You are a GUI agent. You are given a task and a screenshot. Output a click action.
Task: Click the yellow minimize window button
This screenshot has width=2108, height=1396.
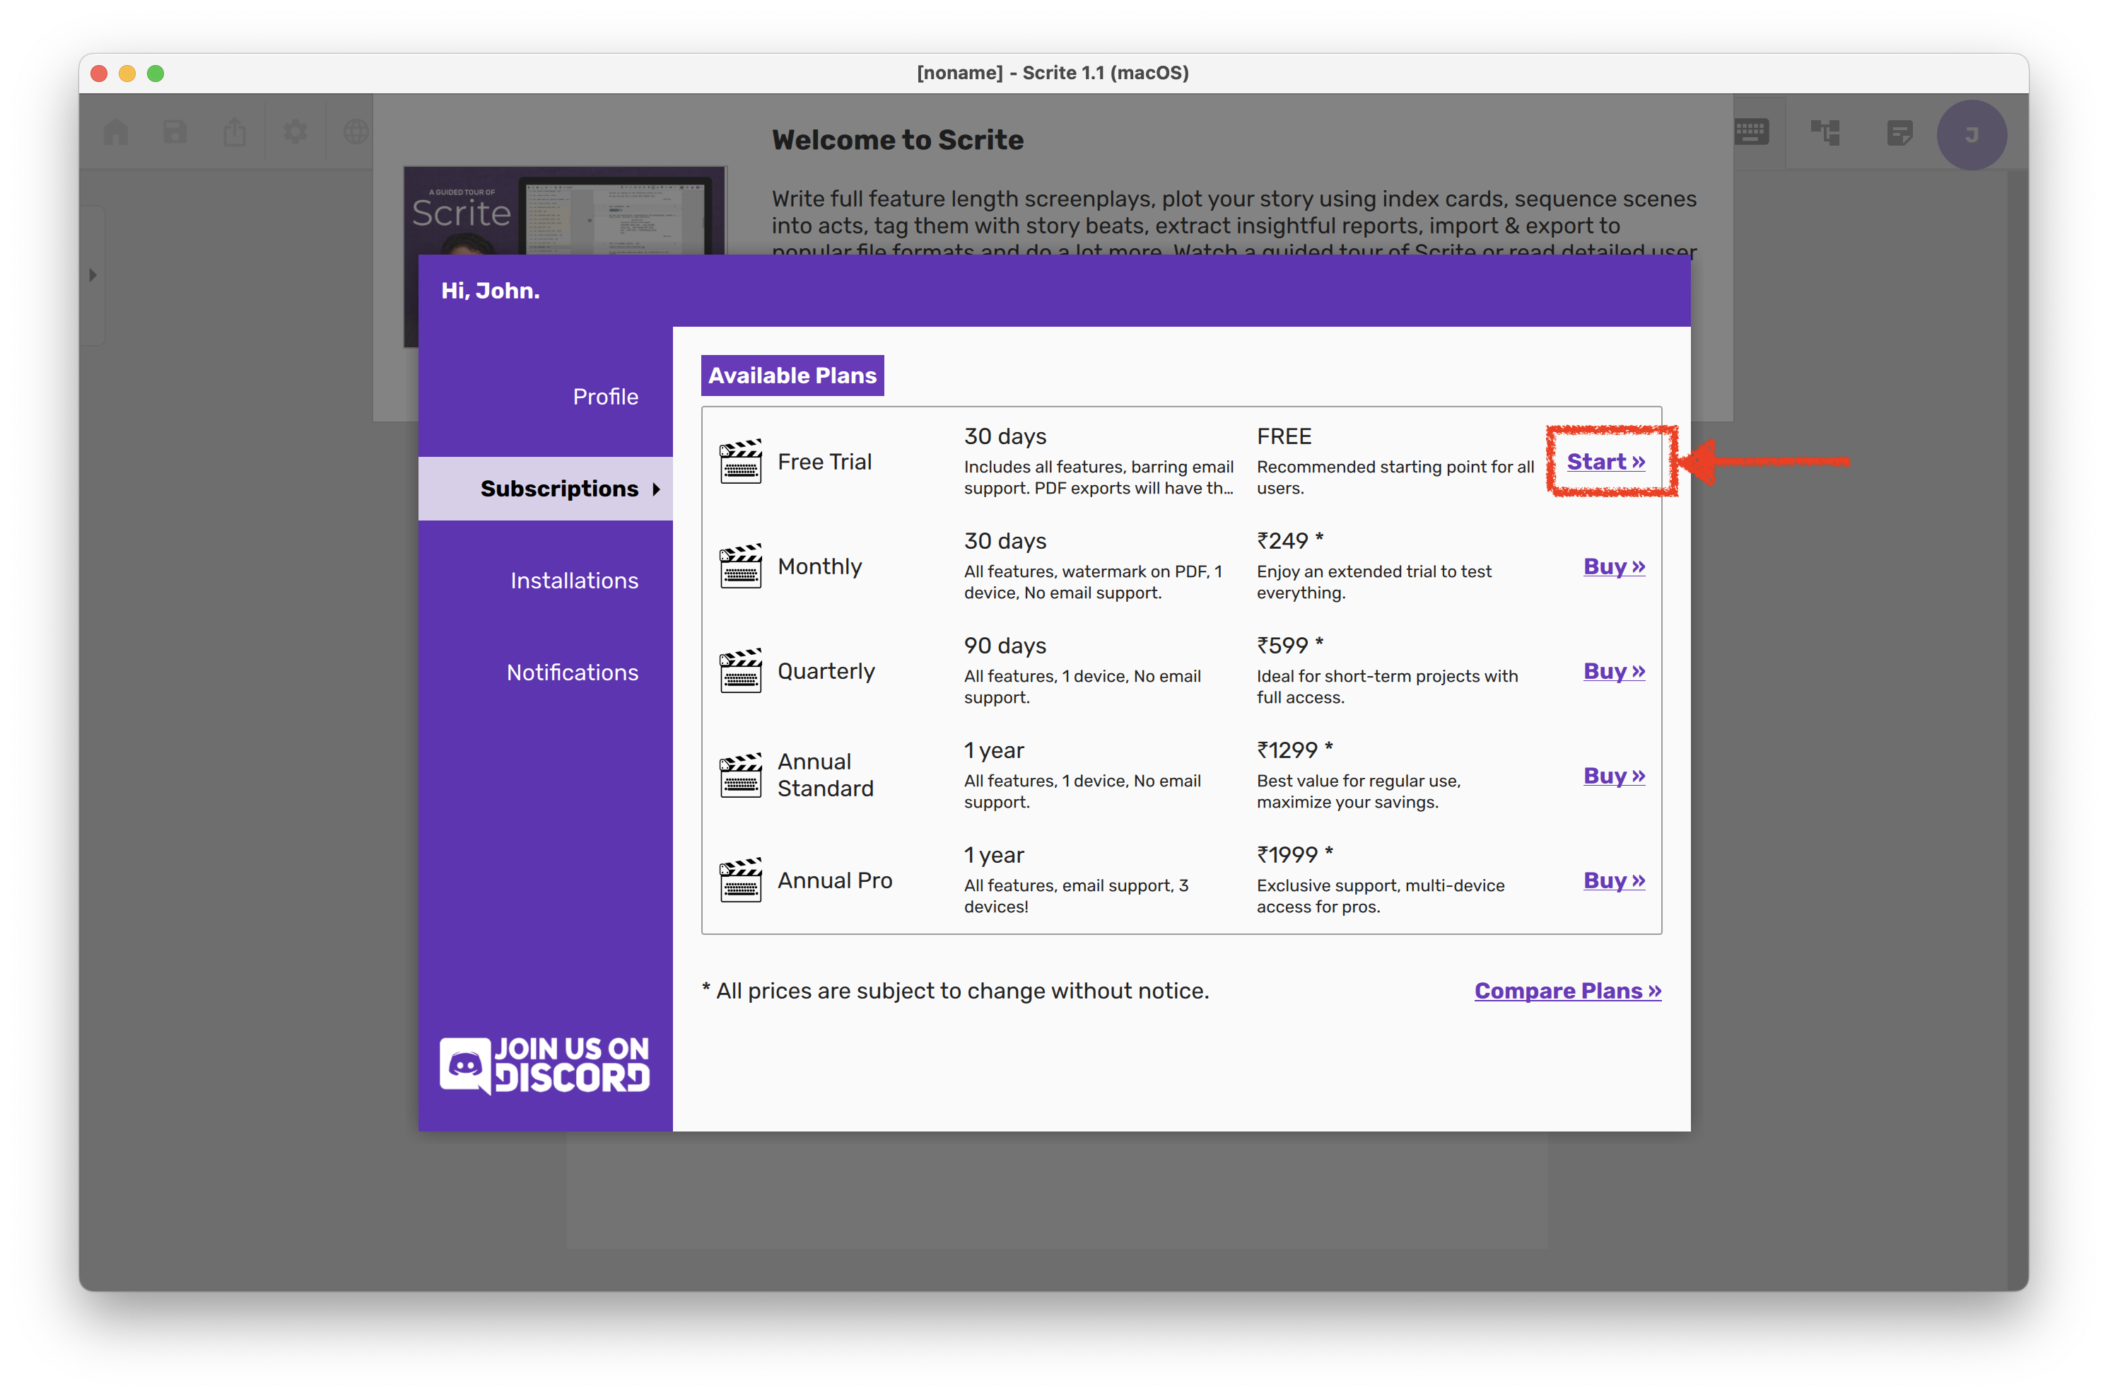pyautogui.click(x=127, y=73)
